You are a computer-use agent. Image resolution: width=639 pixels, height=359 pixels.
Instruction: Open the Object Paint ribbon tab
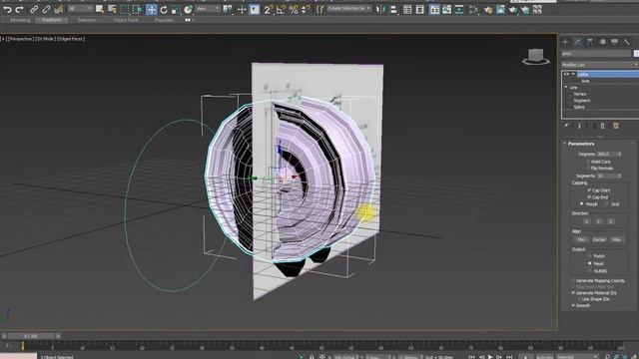126,20
